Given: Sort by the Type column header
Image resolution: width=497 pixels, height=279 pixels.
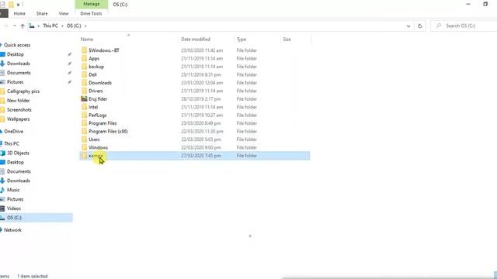Looking at the screenshot, I should [x=242, y=40].
